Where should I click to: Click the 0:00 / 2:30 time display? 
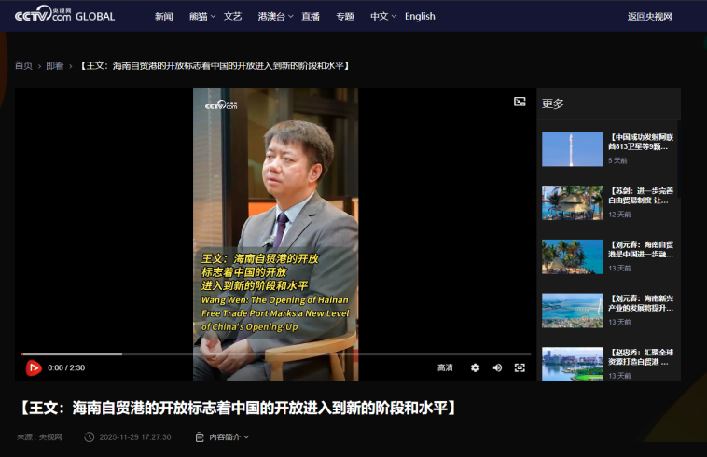click(x=66, y=367)
